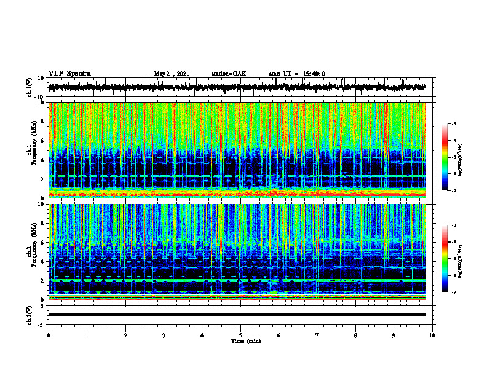Click time axis tick label "6"
Image resolution: width=487 pixels, height=376 pixels.
(x=279, y=335)
